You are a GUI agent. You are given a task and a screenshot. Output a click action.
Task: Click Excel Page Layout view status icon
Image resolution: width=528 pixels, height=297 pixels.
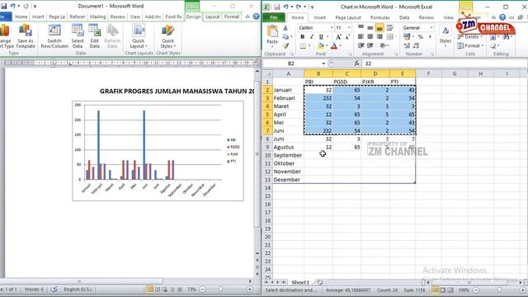point(443,290)
